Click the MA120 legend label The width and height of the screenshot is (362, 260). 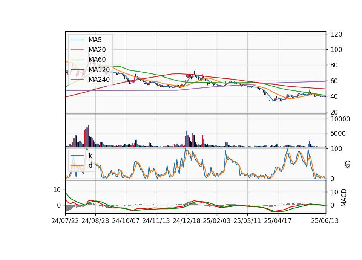(x=99, y=70)
